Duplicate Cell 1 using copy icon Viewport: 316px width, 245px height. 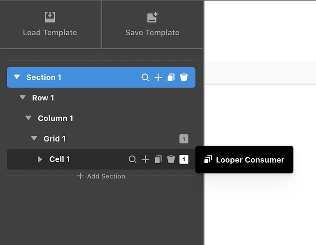pyautogui.click(x=158, y=159)
